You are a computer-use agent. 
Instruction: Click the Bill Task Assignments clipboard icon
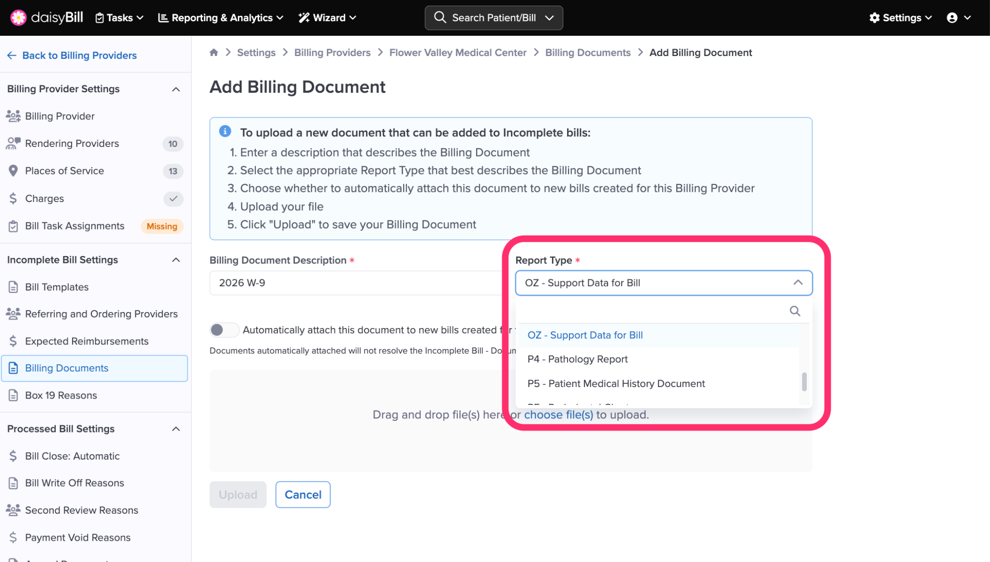[x=13, y=226]
